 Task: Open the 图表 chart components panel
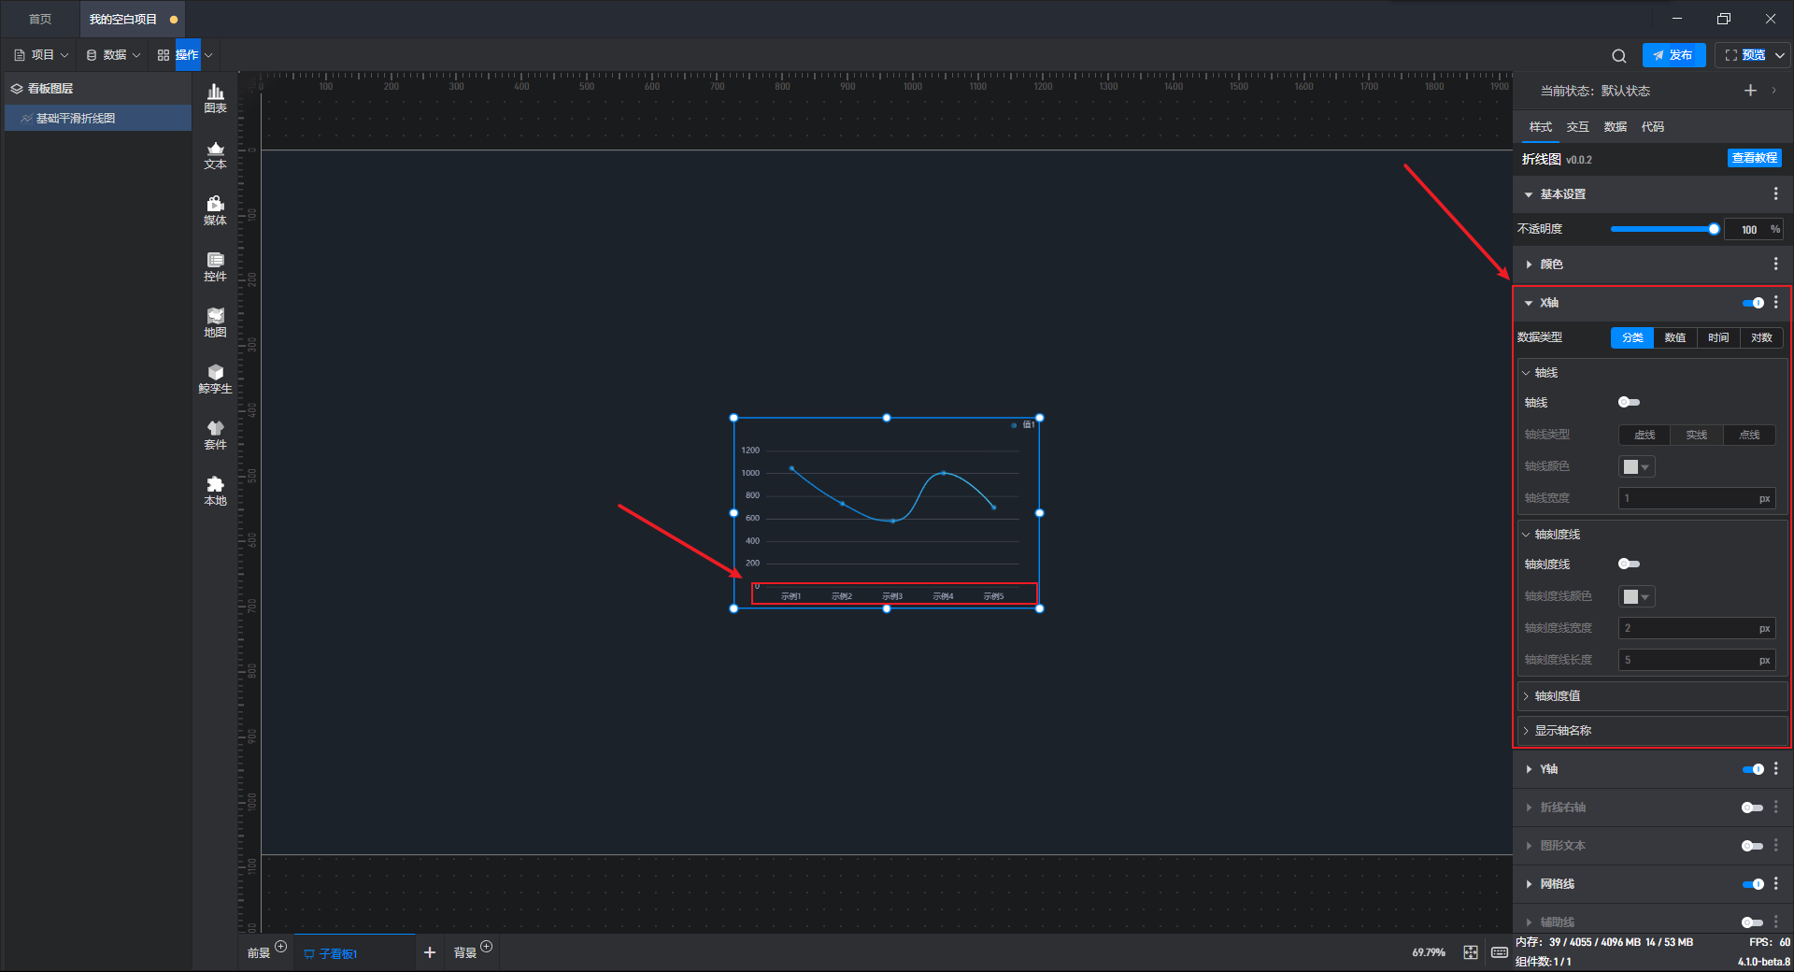coord(215,98)
